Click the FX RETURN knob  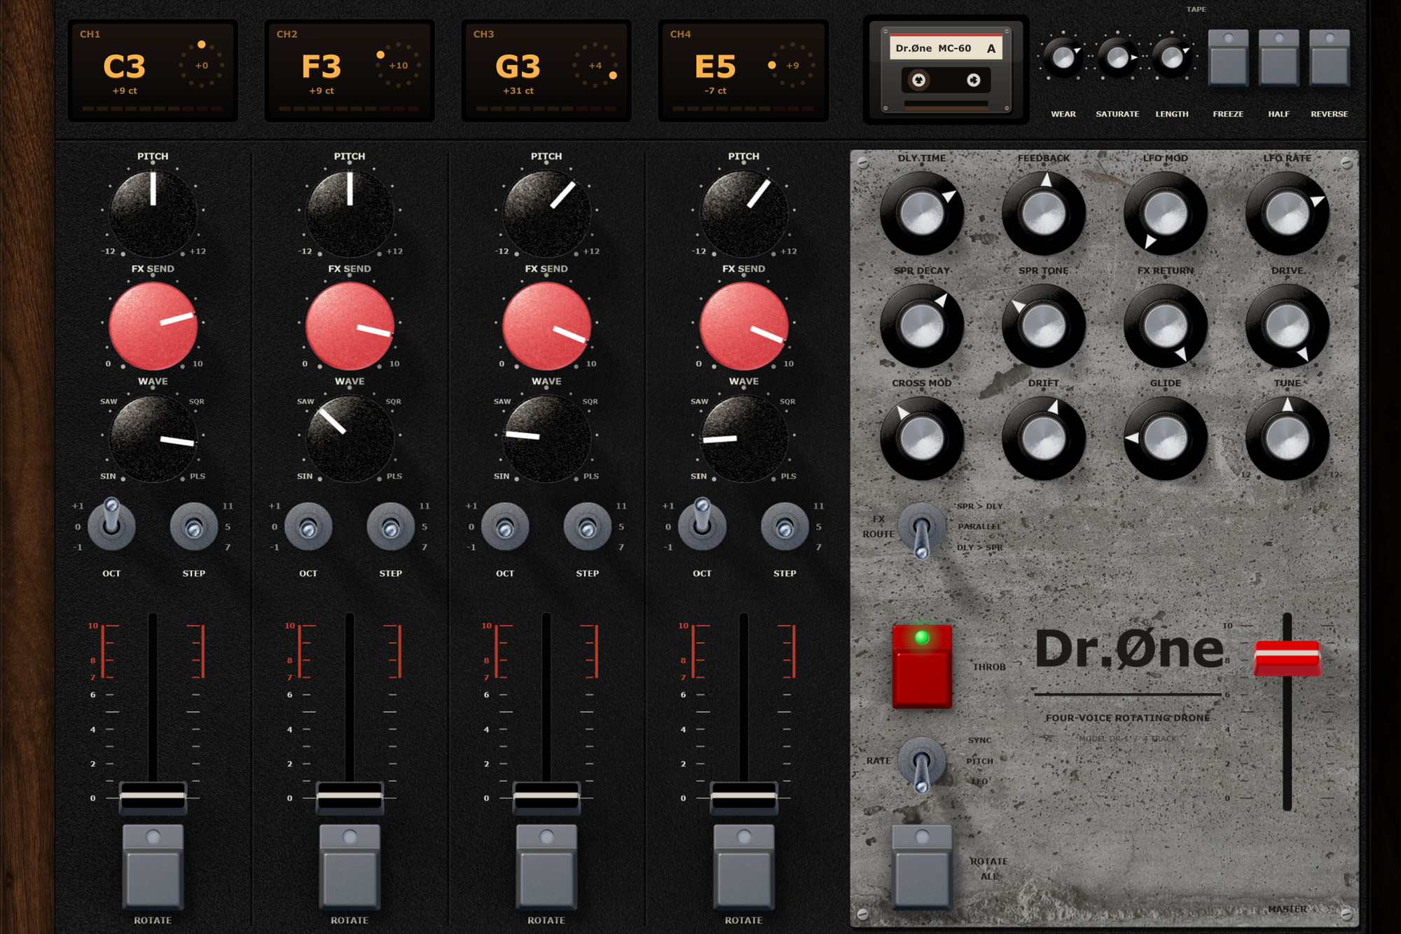point(1166,326)
